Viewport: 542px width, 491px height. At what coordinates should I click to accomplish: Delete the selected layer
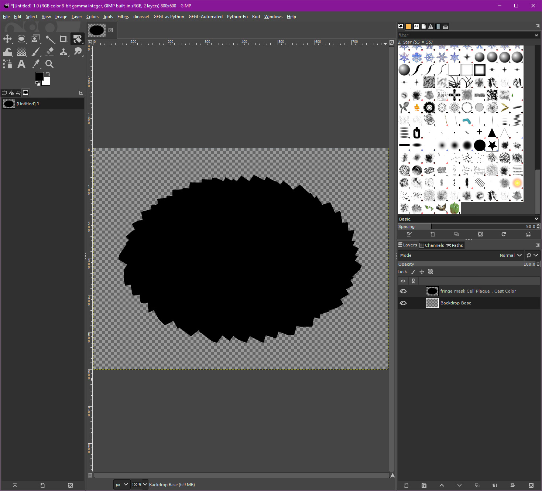pyautogui.click(x=531, y=485)
